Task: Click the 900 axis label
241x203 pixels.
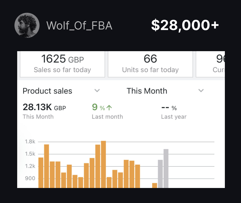Action: (30, 178)
